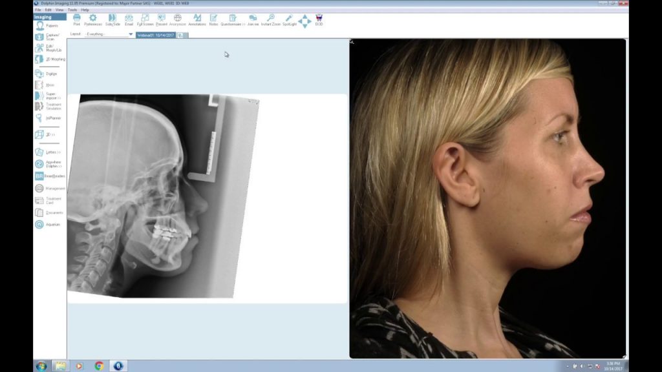Click the Print icon in toolbar
This screenshot has width=662, height=372.
point(76,19)
